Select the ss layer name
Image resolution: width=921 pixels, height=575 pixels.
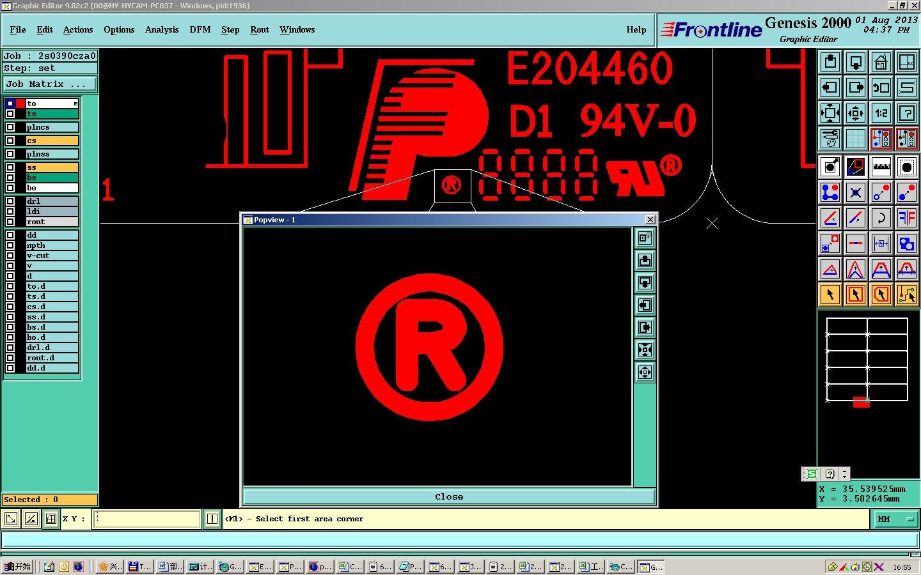tap(52, 167)
